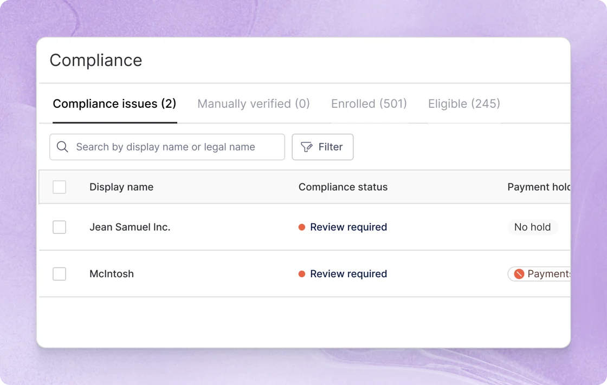
Task: Select the McIntosh row checkbox
Action: [60, 274]
